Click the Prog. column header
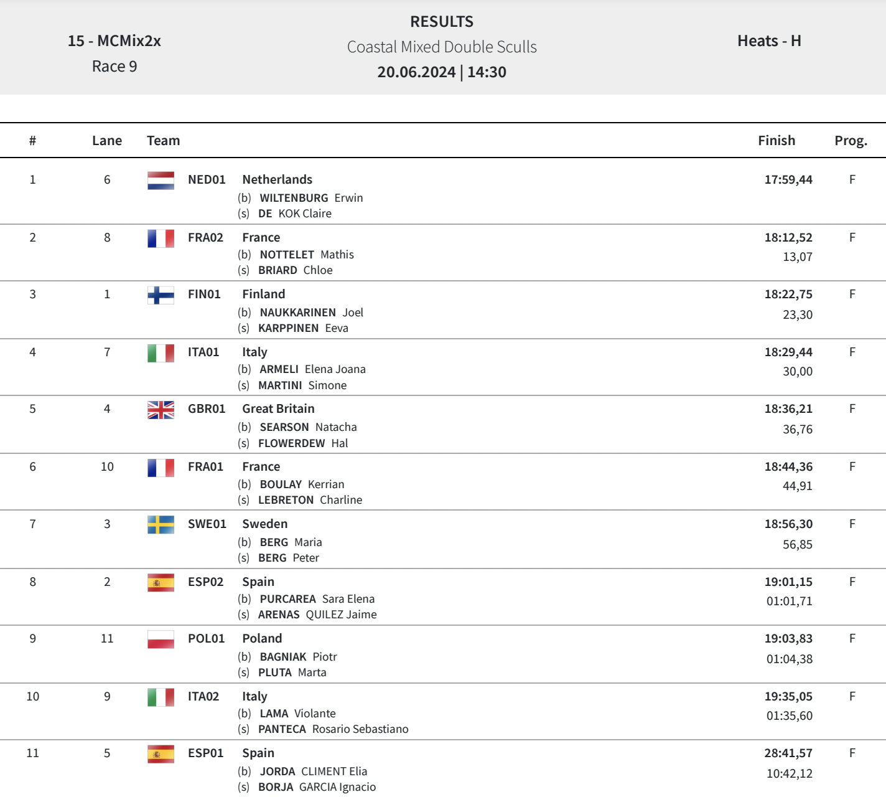Image resolution: width=886 pixels, height=797 pixels. click(x=851, y=141)
